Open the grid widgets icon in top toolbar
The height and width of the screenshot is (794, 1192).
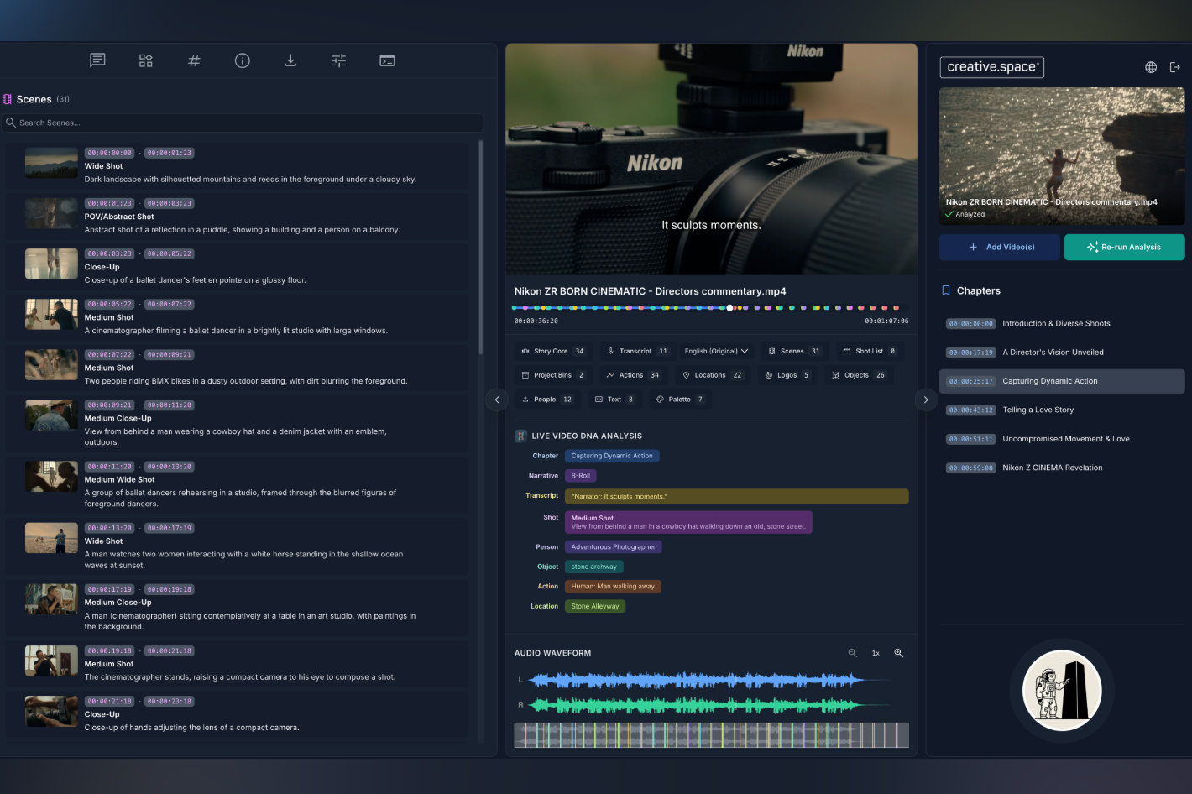[146, 60]
